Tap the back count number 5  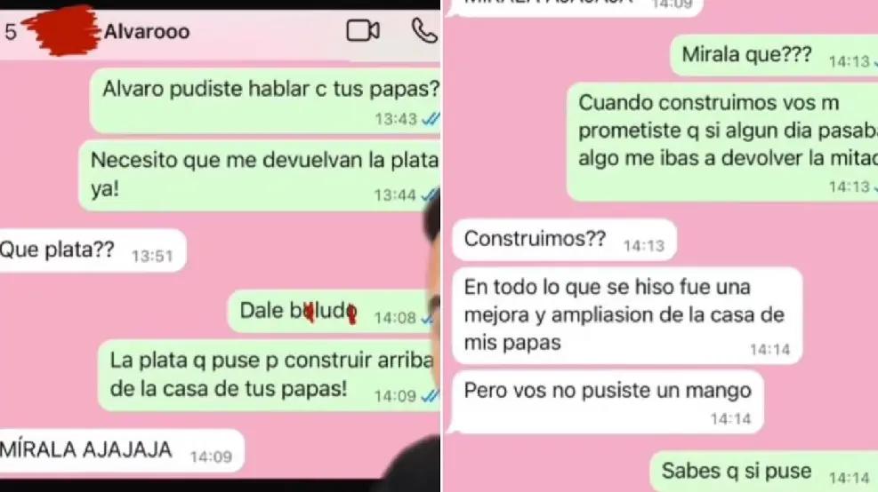pyautogui.click(x=11, y=32)
